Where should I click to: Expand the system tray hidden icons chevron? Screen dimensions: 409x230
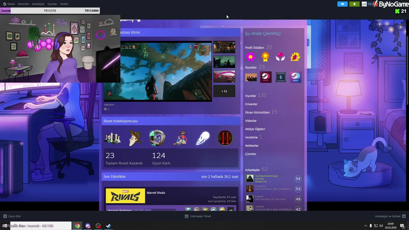point(366,226)
